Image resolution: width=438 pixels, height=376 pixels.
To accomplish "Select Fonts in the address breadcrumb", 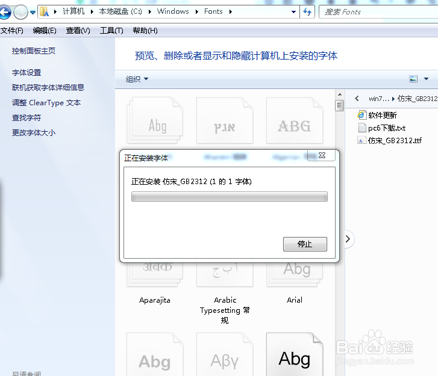I will [213, 11].
